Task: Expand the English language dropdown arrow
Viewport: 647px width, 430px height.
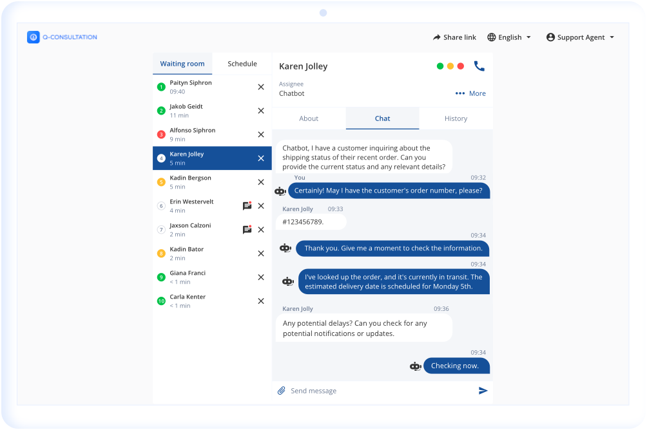Action: (528, 37)
